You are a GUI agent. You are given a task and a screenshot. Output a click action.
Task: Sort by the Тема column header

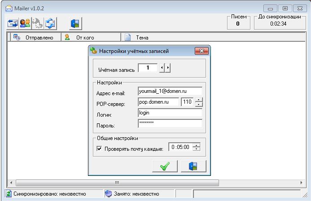[213, 38]
